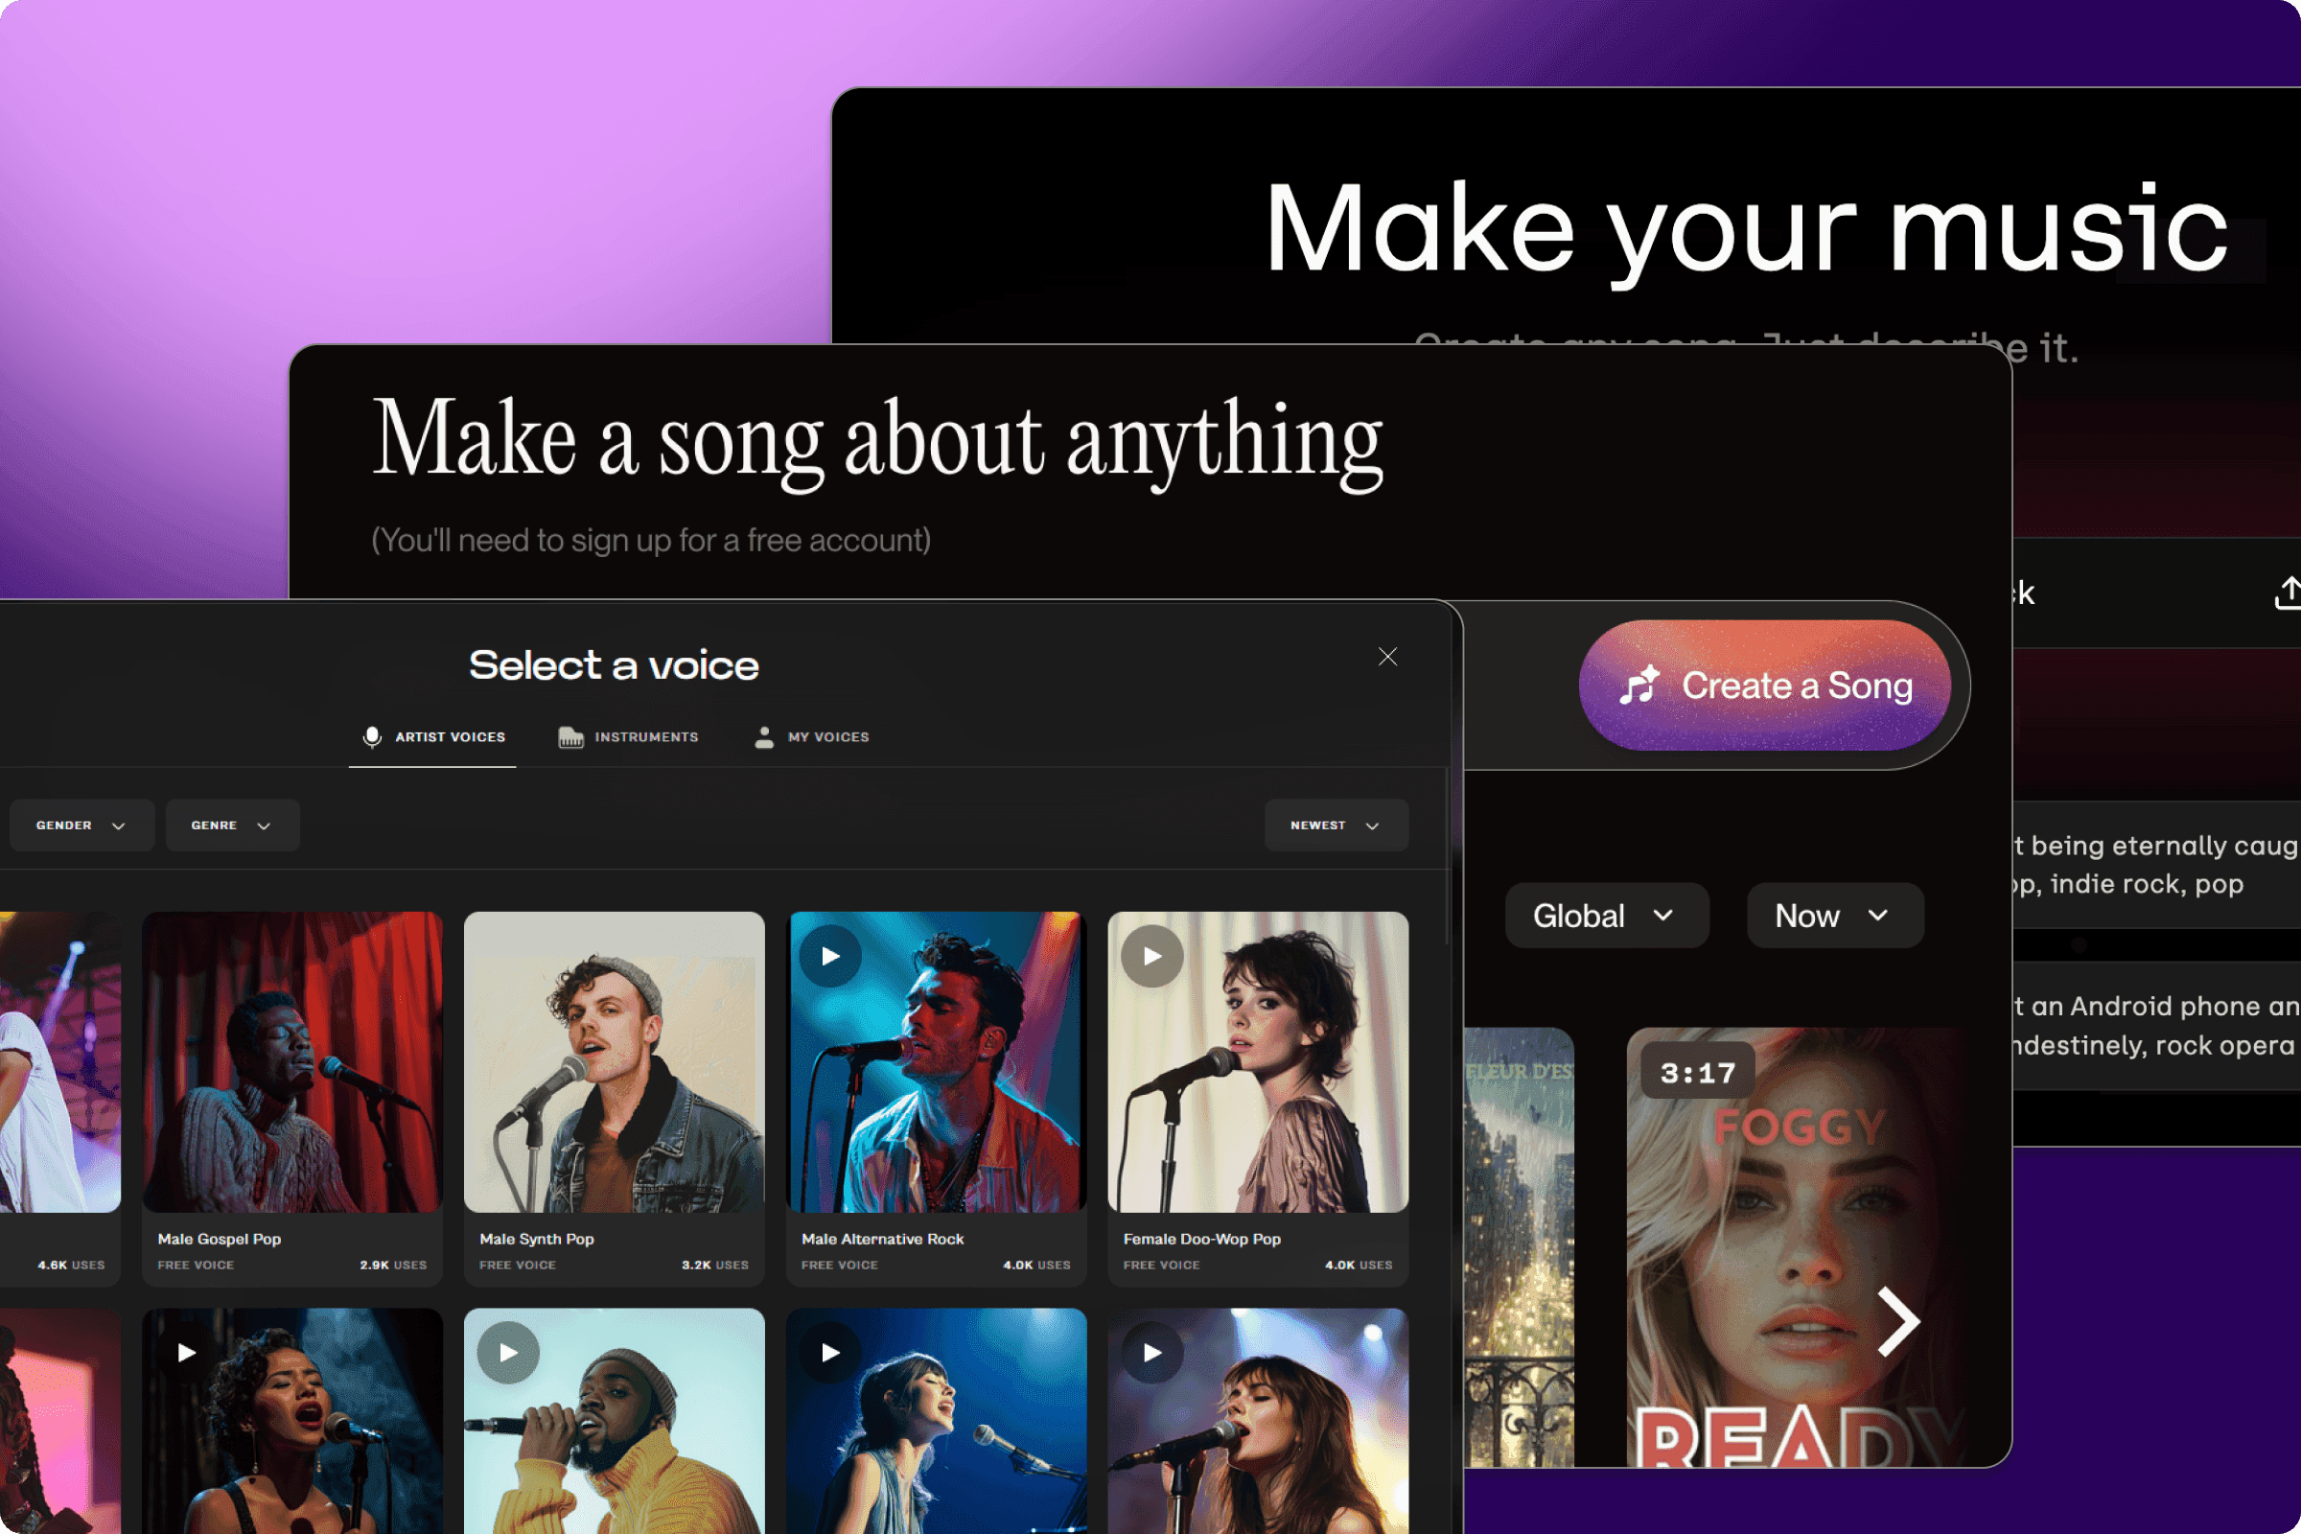Expand the Newest sort order dropdown

tap(1337, 825)
